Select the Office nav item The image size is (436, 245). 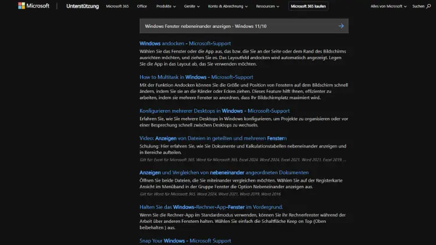pos(142,6)
